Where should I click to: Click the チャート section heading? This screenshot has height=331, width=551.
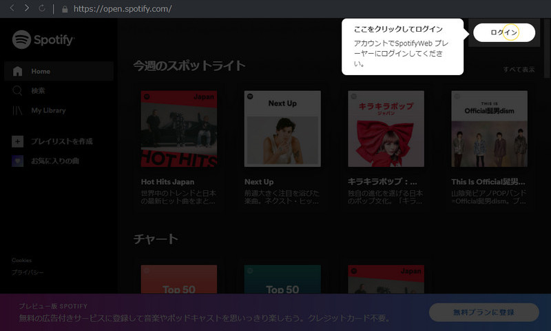pyautogui.click(x=156, y=239)
